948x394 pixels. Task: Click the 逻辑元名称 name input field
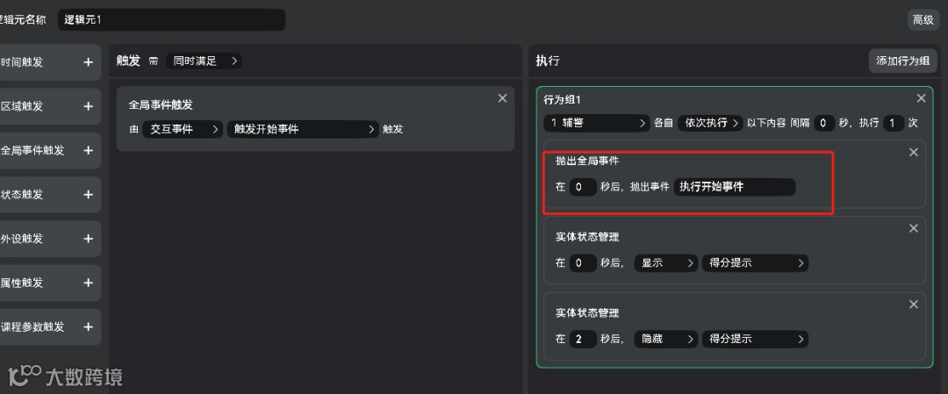click(x=172, y=19)
